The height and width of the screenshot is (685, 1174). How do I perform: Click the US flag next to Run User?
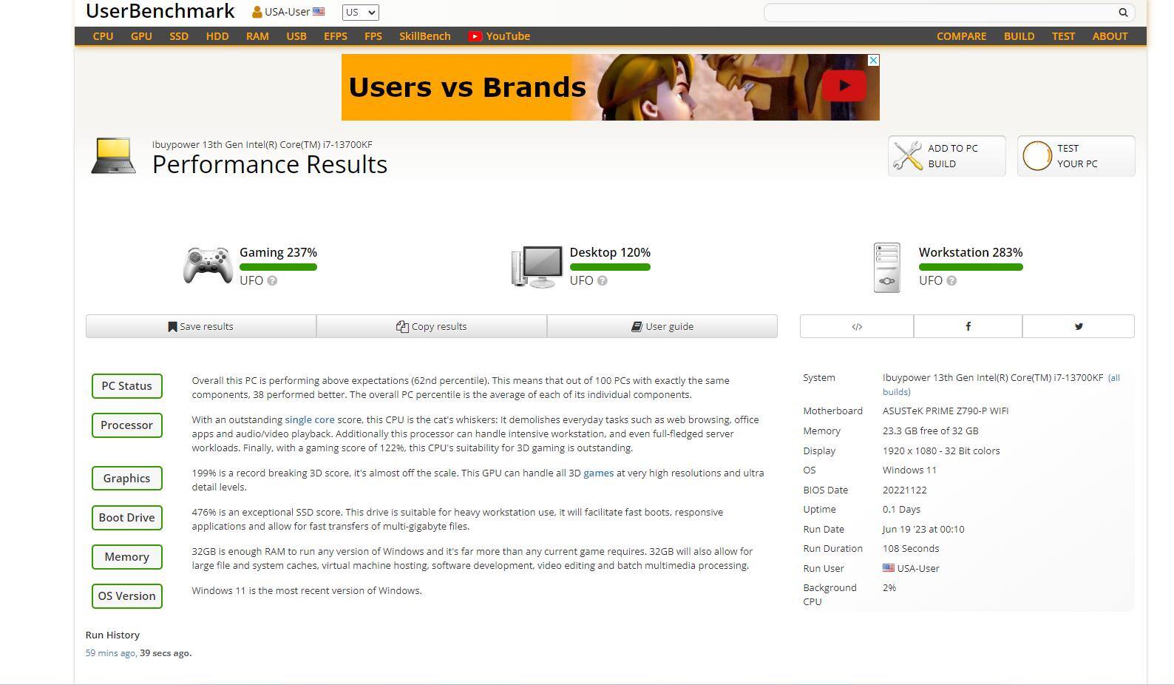pos(888,568)
